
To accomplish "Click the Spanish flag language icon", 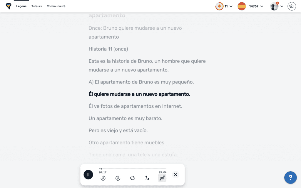I will [242, 6].
